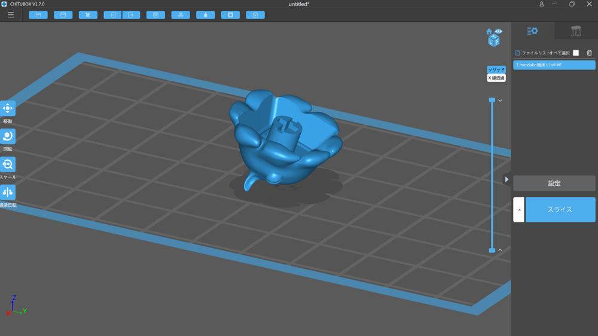Viewport: 598px width, 336px height.
Task: Click the auto layout toolbar icon
Action: tap(181, 15)
